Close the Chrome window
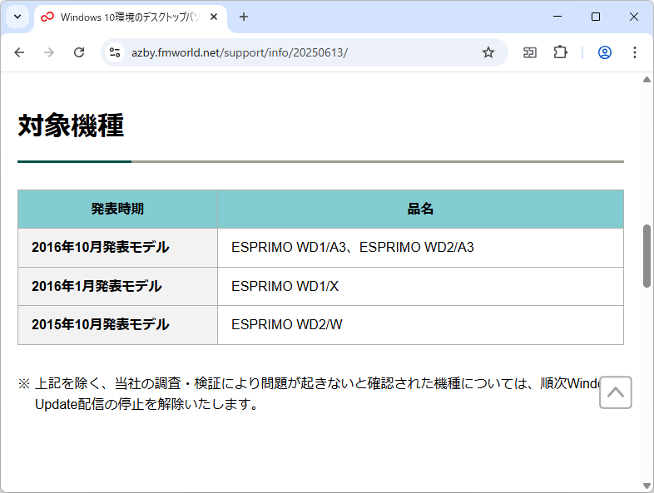The height and width of the screenshot is (493, 654). pos(633,17)
